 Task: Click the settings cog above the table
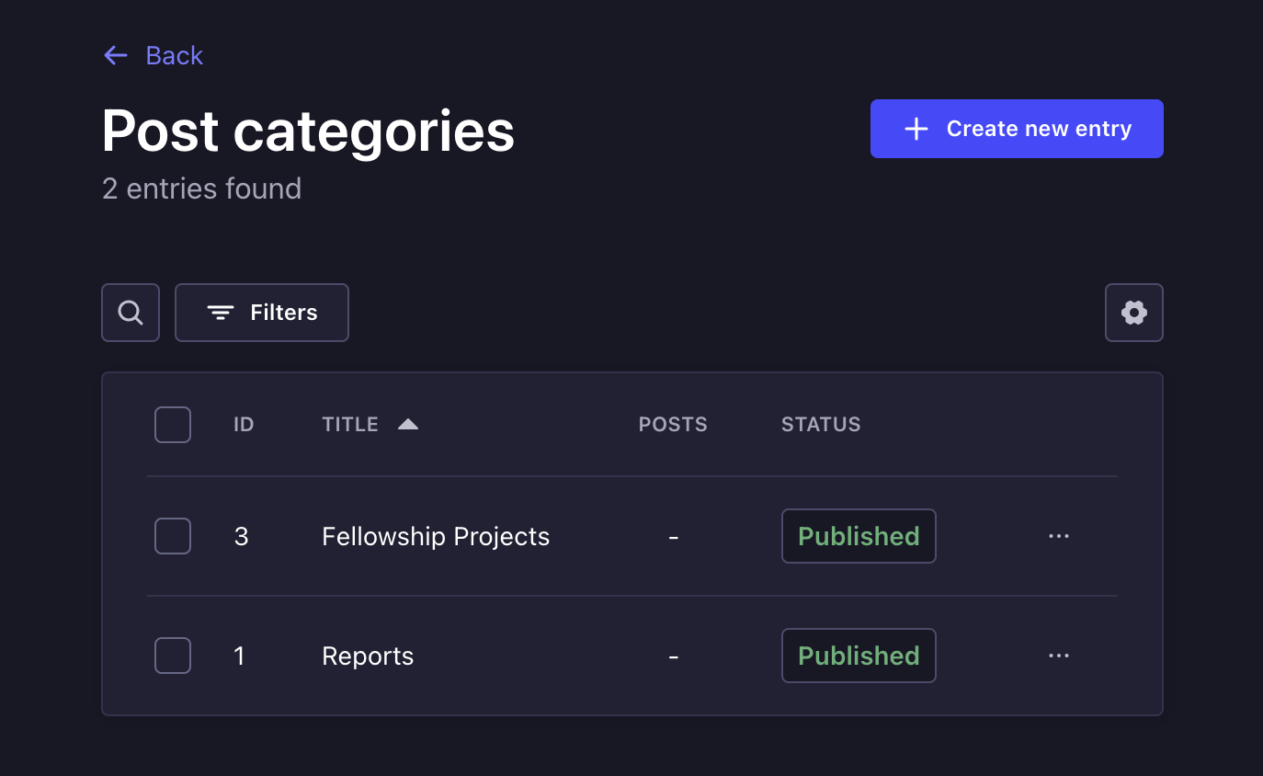pyautogui.click(x=1133, y=312)
